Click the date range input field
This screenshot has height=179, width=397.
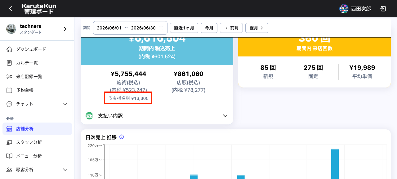pyautogui.click(x=130, y=28)
